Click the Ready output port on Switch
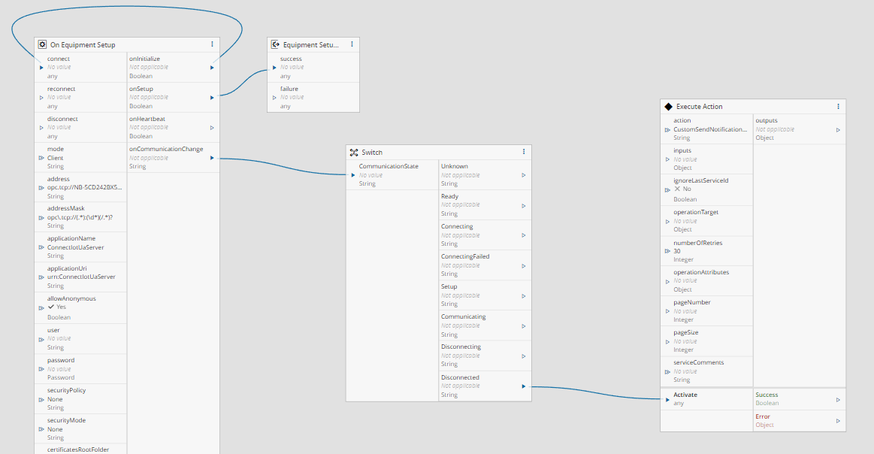This screenshot has height=454, width=874. [x=523, y=206]
